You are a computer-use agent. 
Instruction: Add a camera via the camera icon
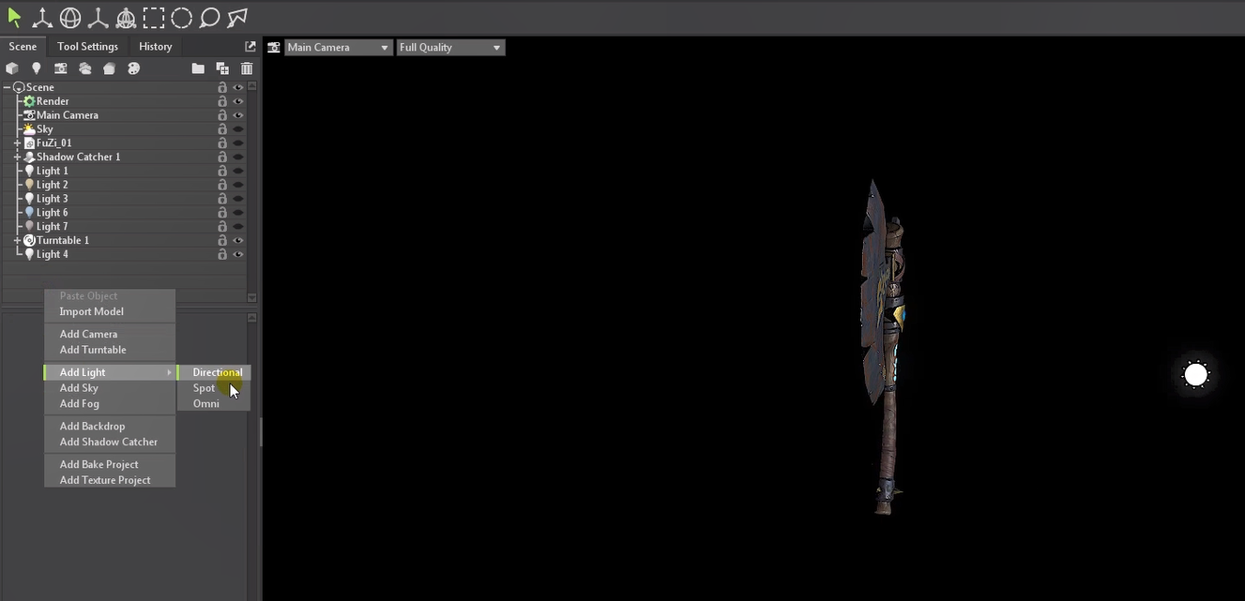pyautogui.click(x=60, y=68)
